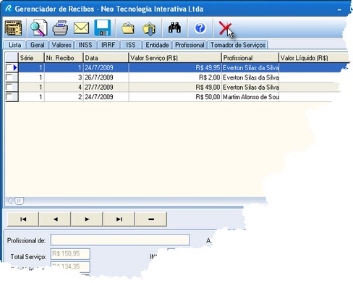Select the Profissional tab
The height and width of the screenshot is (283, 353).
click(190, 45)
